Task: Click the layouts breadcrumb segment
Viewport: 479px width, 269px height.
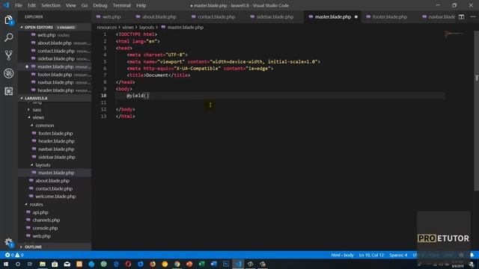Action: point(147,27)
